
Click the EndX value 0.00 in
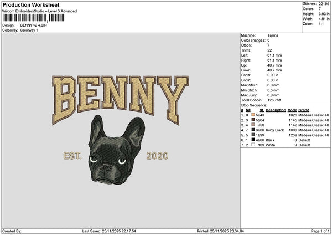(x=273, y=75)
